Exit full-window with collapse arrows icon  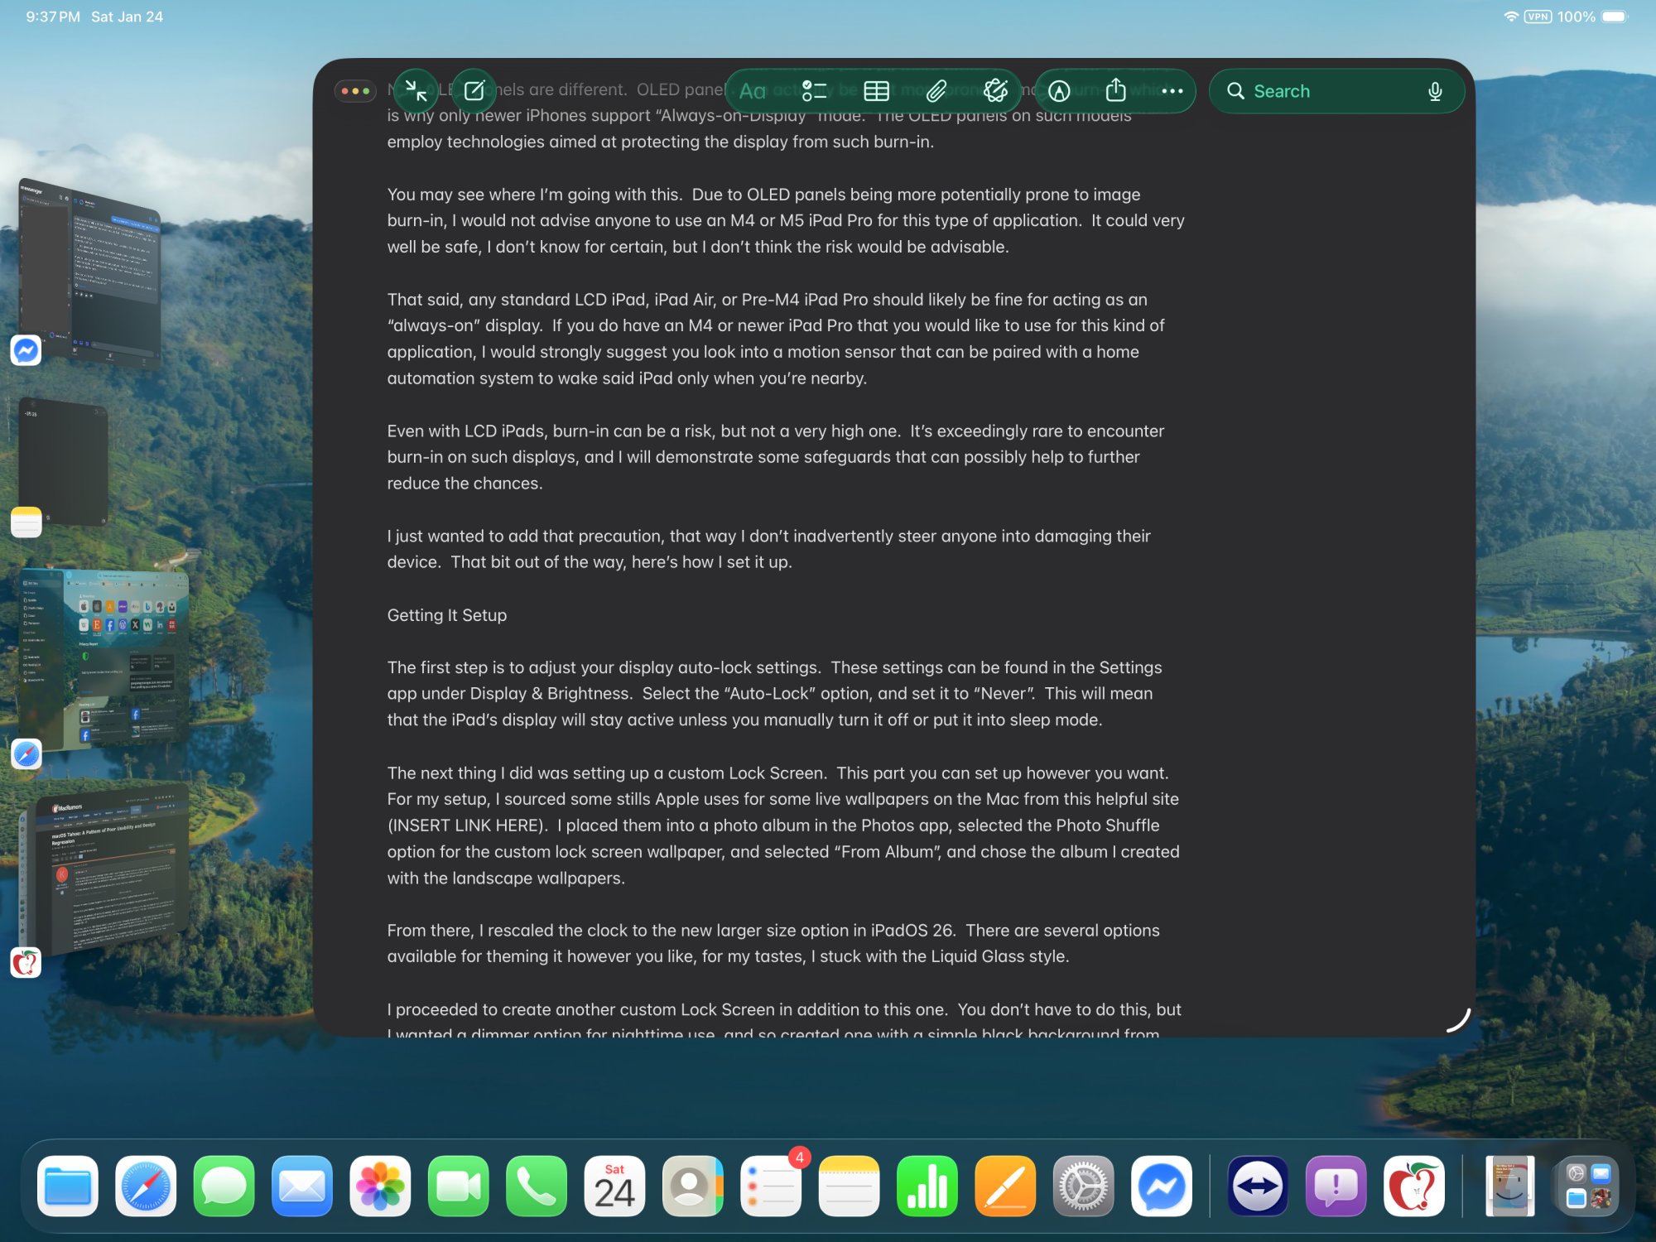[x=416, y=91]
